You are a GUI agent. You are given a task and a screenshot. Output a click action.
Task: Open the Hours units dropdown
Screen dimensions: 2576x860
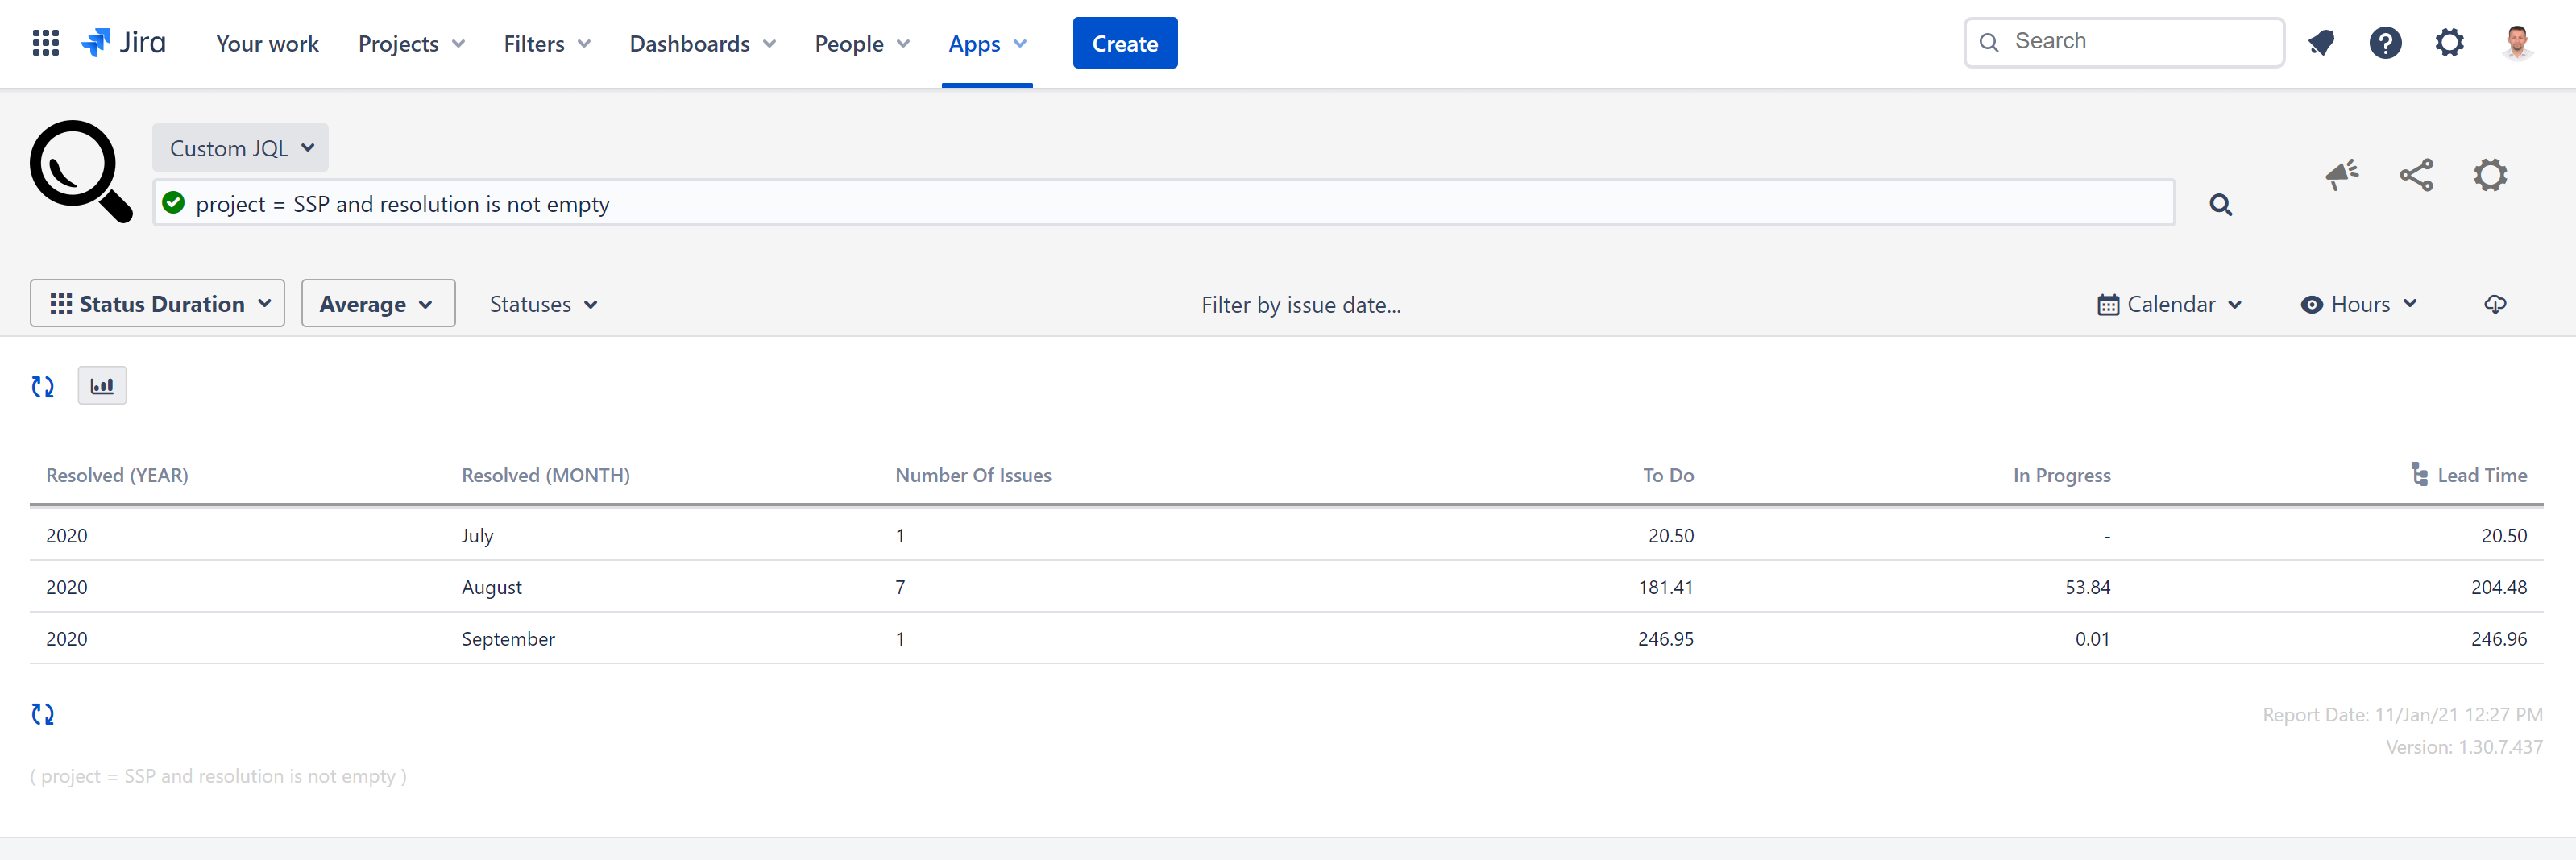(x=2359, y=304)
